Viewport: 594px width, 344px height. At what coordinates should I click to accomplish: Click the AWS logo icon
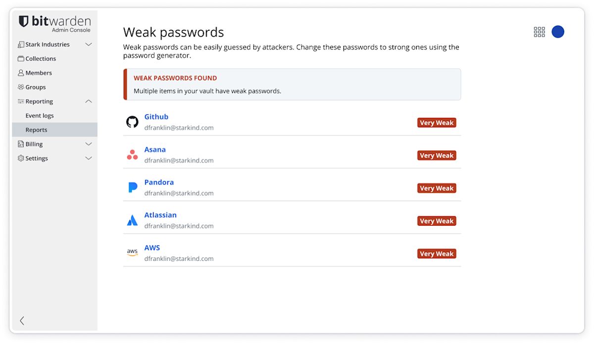tap(132, 252)
